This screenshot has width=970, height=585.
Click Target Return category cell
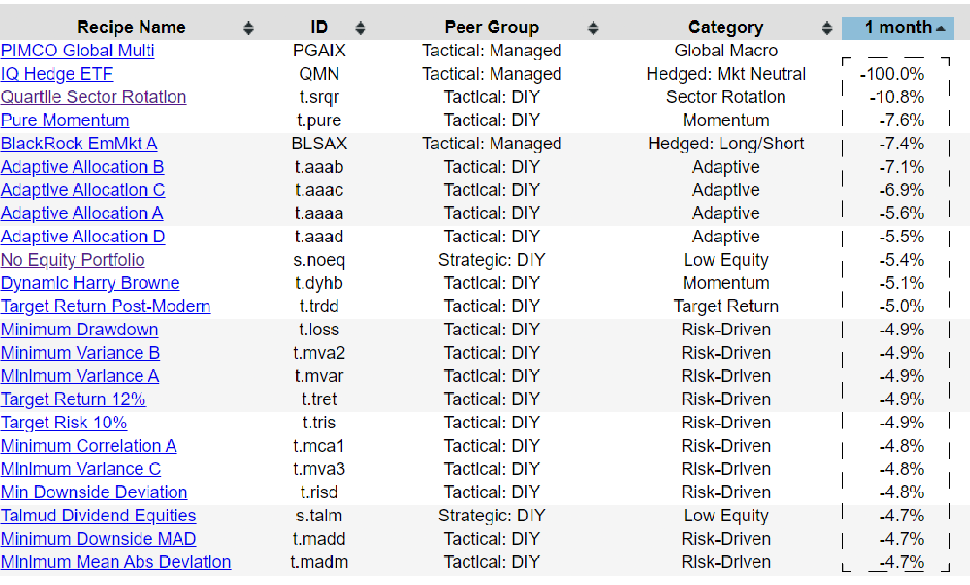pyautogui.click(x=726, y=306)
